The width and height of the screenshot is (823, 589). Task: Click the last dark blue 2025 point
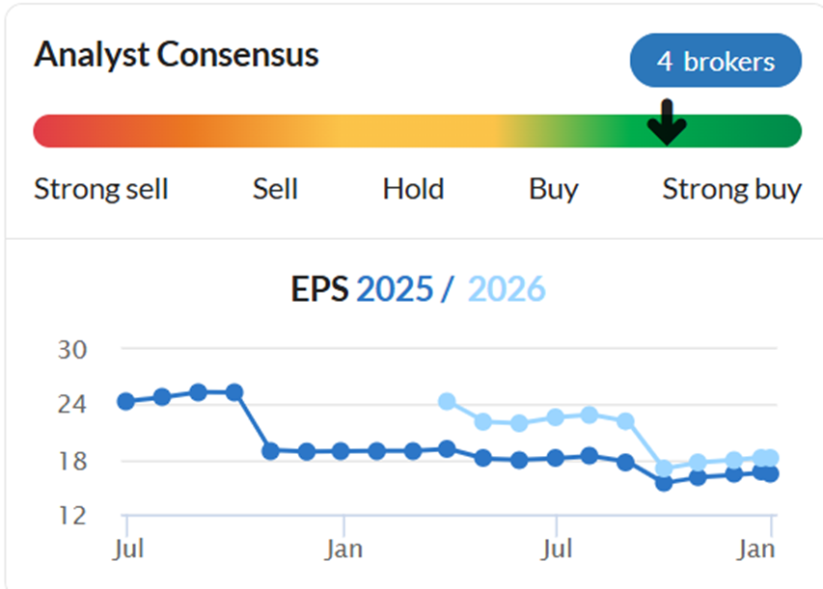tap(771, 474)
